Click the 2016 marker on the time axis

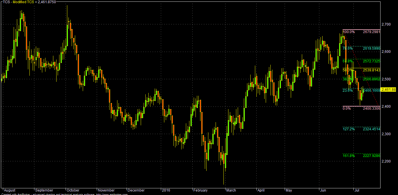pyautogui.click(x=167, y=190)
